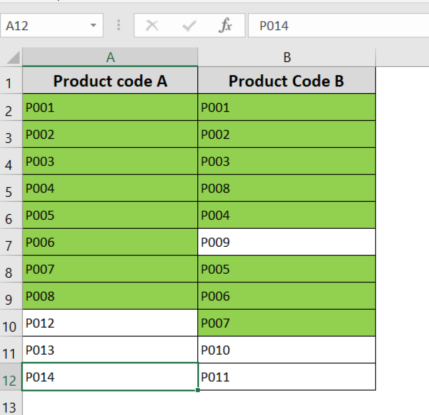
Task: Select cell containing P011
Action: point(287,377)
